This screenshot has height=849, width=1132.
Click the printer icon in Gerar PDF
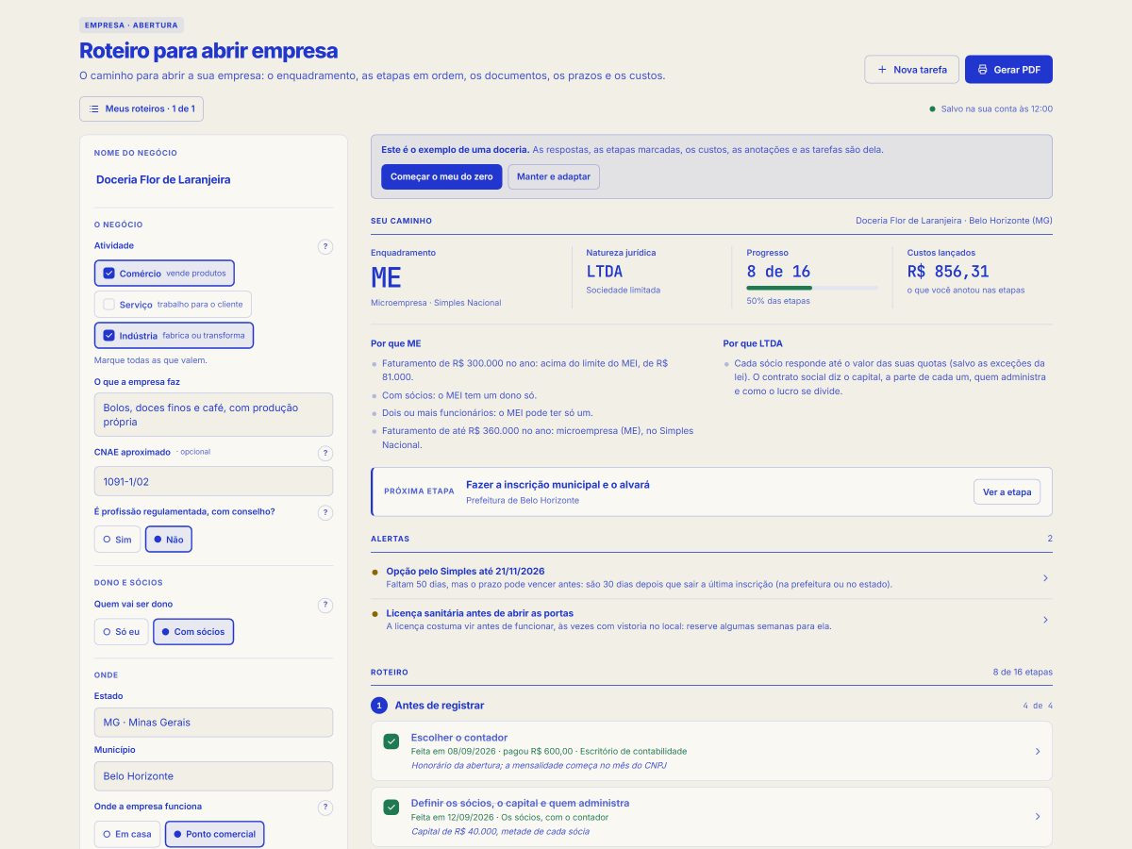pyautogui.click(x=982, y=70)
